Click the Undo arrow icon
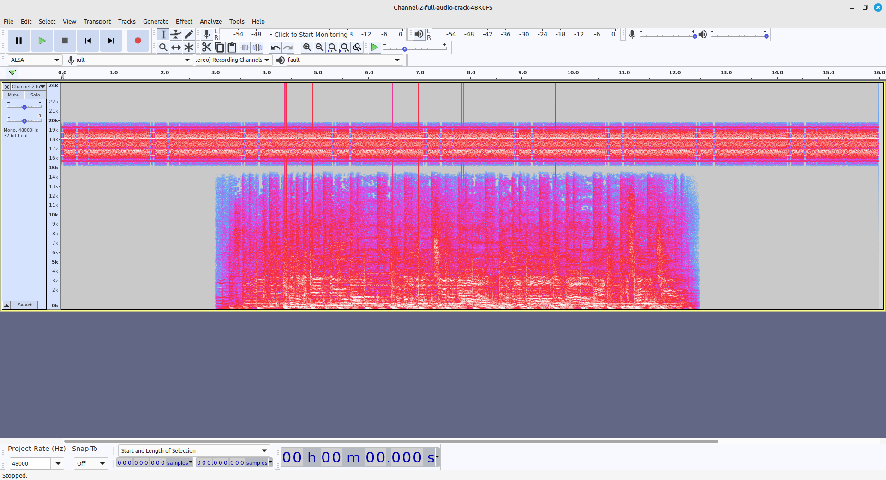886x480 pixels. click(x=275, y=48)
